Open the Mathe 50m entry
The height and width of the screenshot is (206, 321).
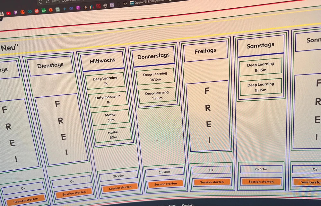click(x=113, y=135)
